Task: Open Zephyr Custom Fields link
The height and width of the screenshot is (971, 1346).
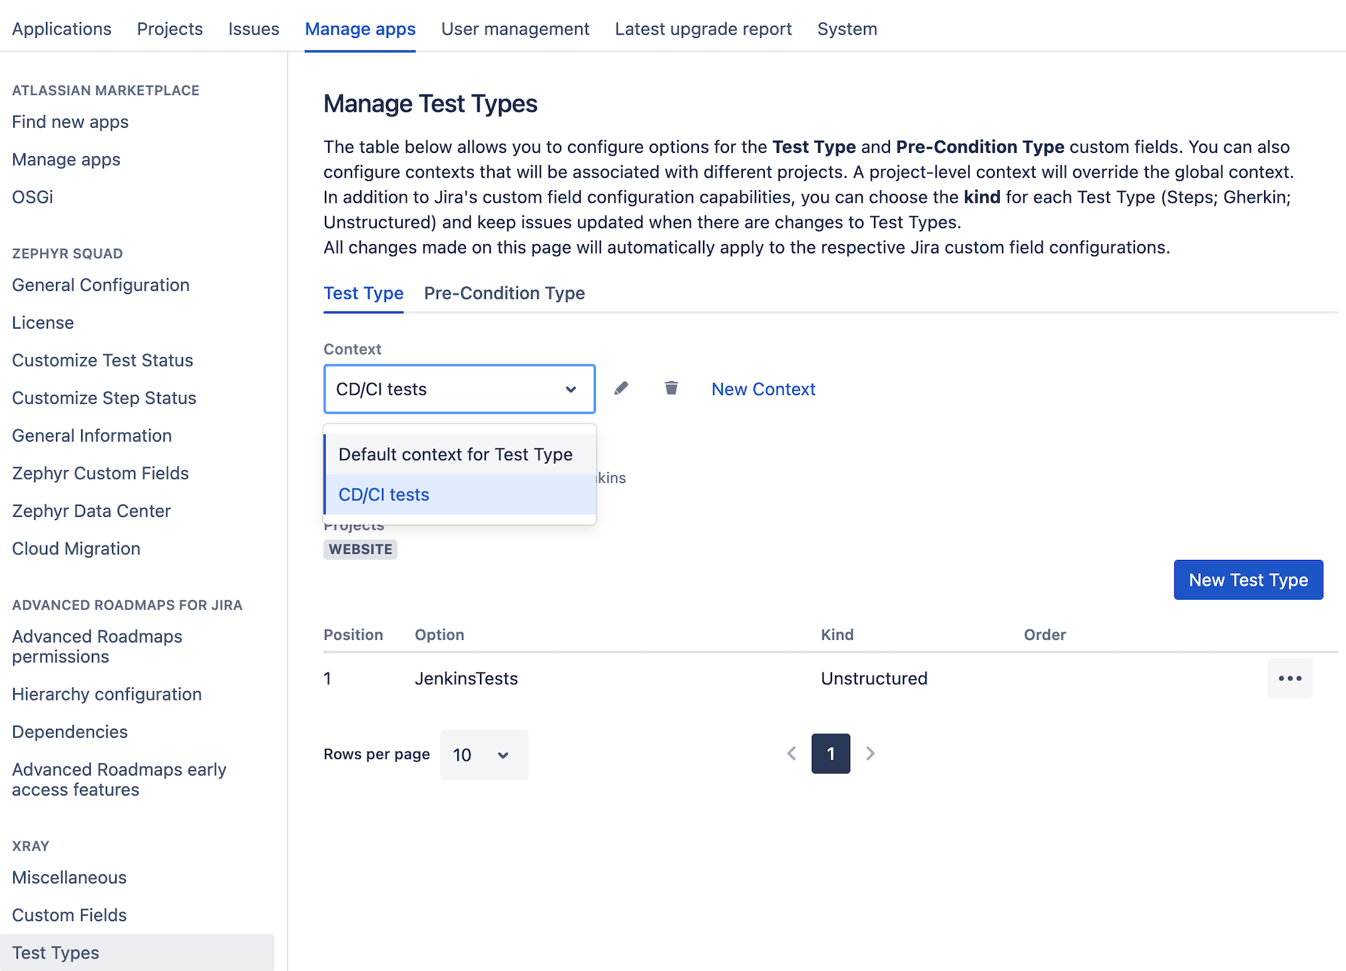Action: 101,474
